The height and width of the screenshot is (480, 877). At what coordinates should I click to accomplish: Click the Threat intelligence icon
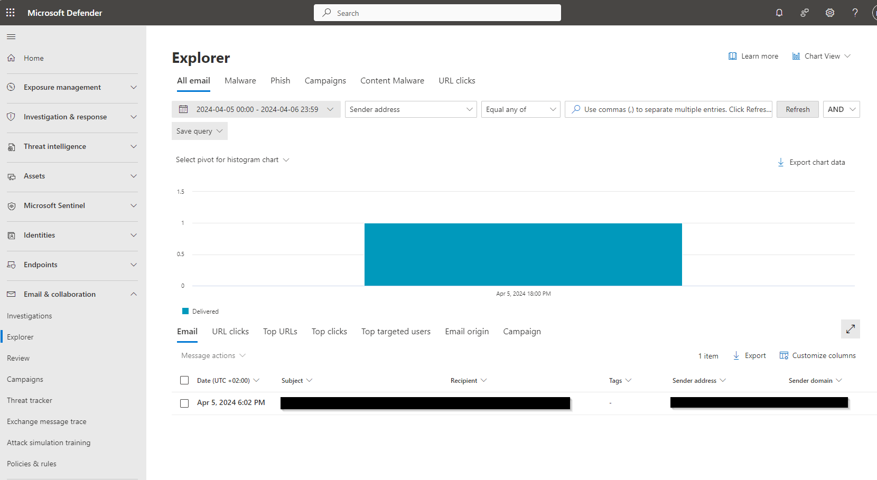(x=11, y=147)
